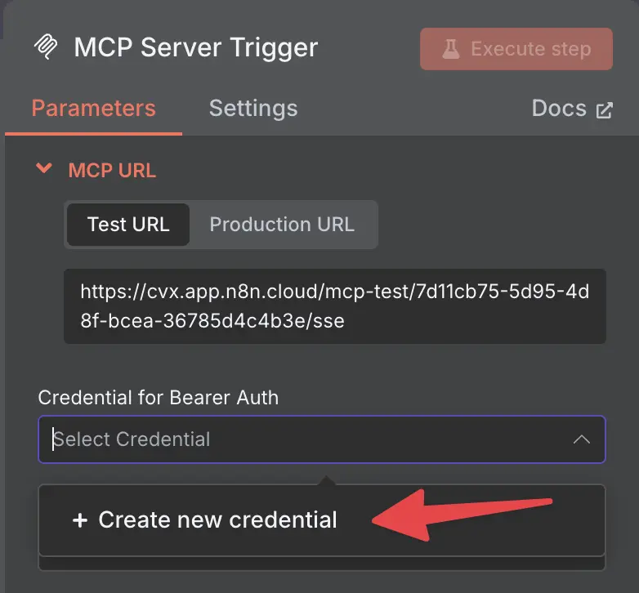Click the MCP URL section heading
639x593 pixels.
point(112,170)
